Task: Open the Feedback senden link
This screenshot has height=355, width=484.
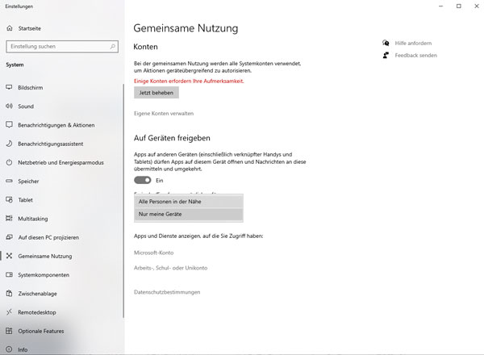Action: (417, 55)
